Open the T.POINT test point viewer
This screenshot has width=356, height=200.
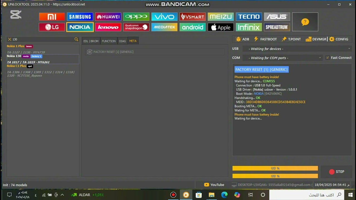291,39
